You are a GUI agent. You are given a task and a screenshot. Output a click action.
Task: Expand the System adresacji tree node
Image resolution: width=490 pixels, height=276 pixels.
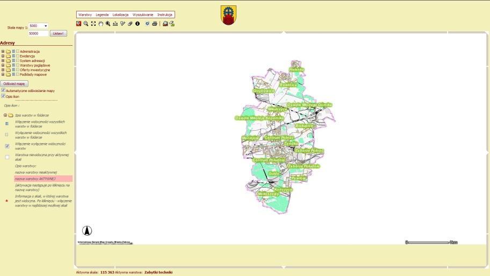pyautogui.click(x=3, y=61)
